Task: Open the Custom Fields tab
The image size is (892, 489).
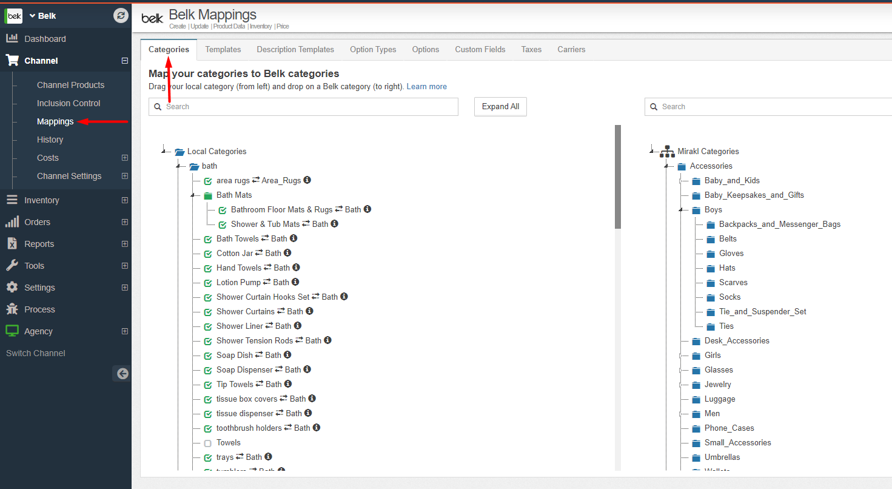Action: pos(480,50)
